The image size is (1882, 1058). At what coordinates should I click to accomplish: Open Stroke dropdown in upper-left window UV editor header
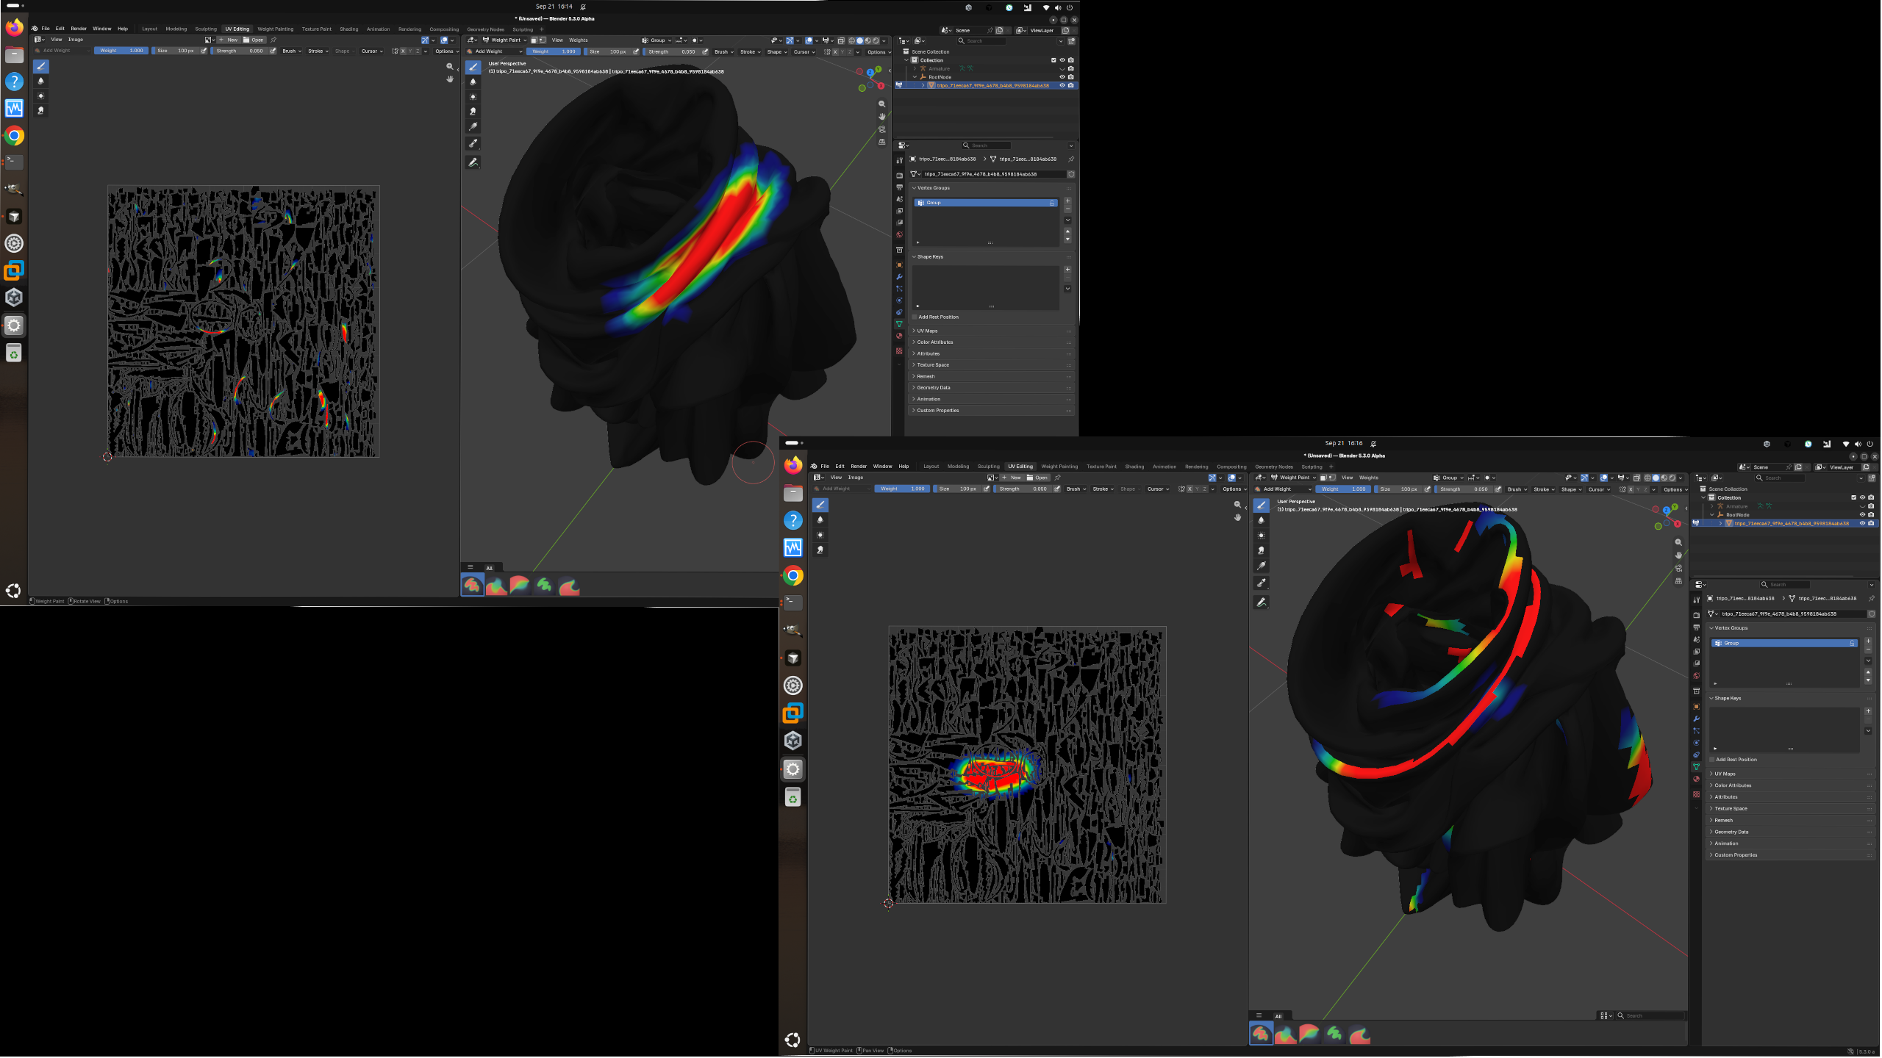[x=318, y=51]
